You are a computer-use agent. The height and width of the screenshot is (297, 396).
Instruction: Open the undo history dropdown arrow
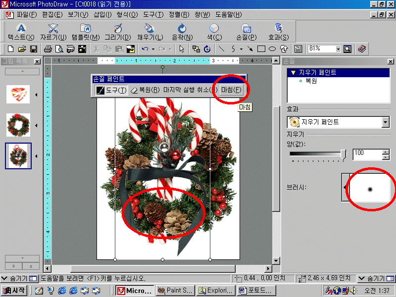[x=153, y=49]
